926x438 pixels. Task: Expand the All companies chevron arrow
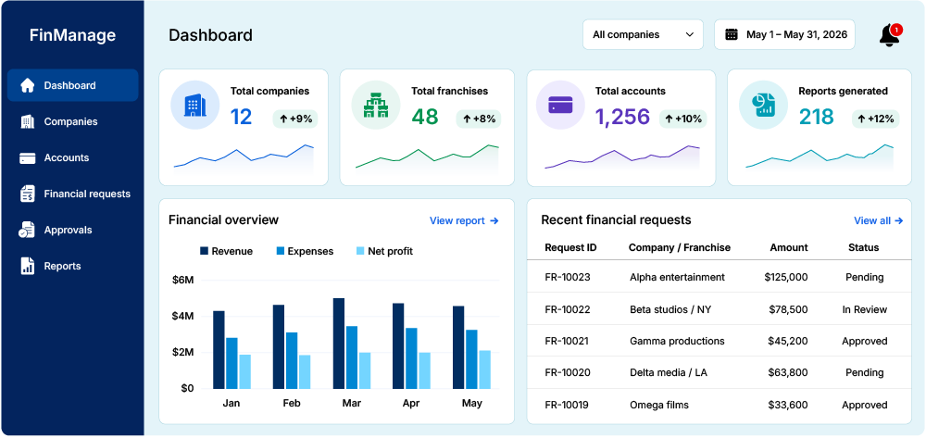[689, 35]
